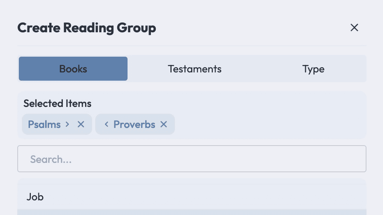Choose Job from the book list
The width and height of the screenshot is (383, 215).
(192, 197)
